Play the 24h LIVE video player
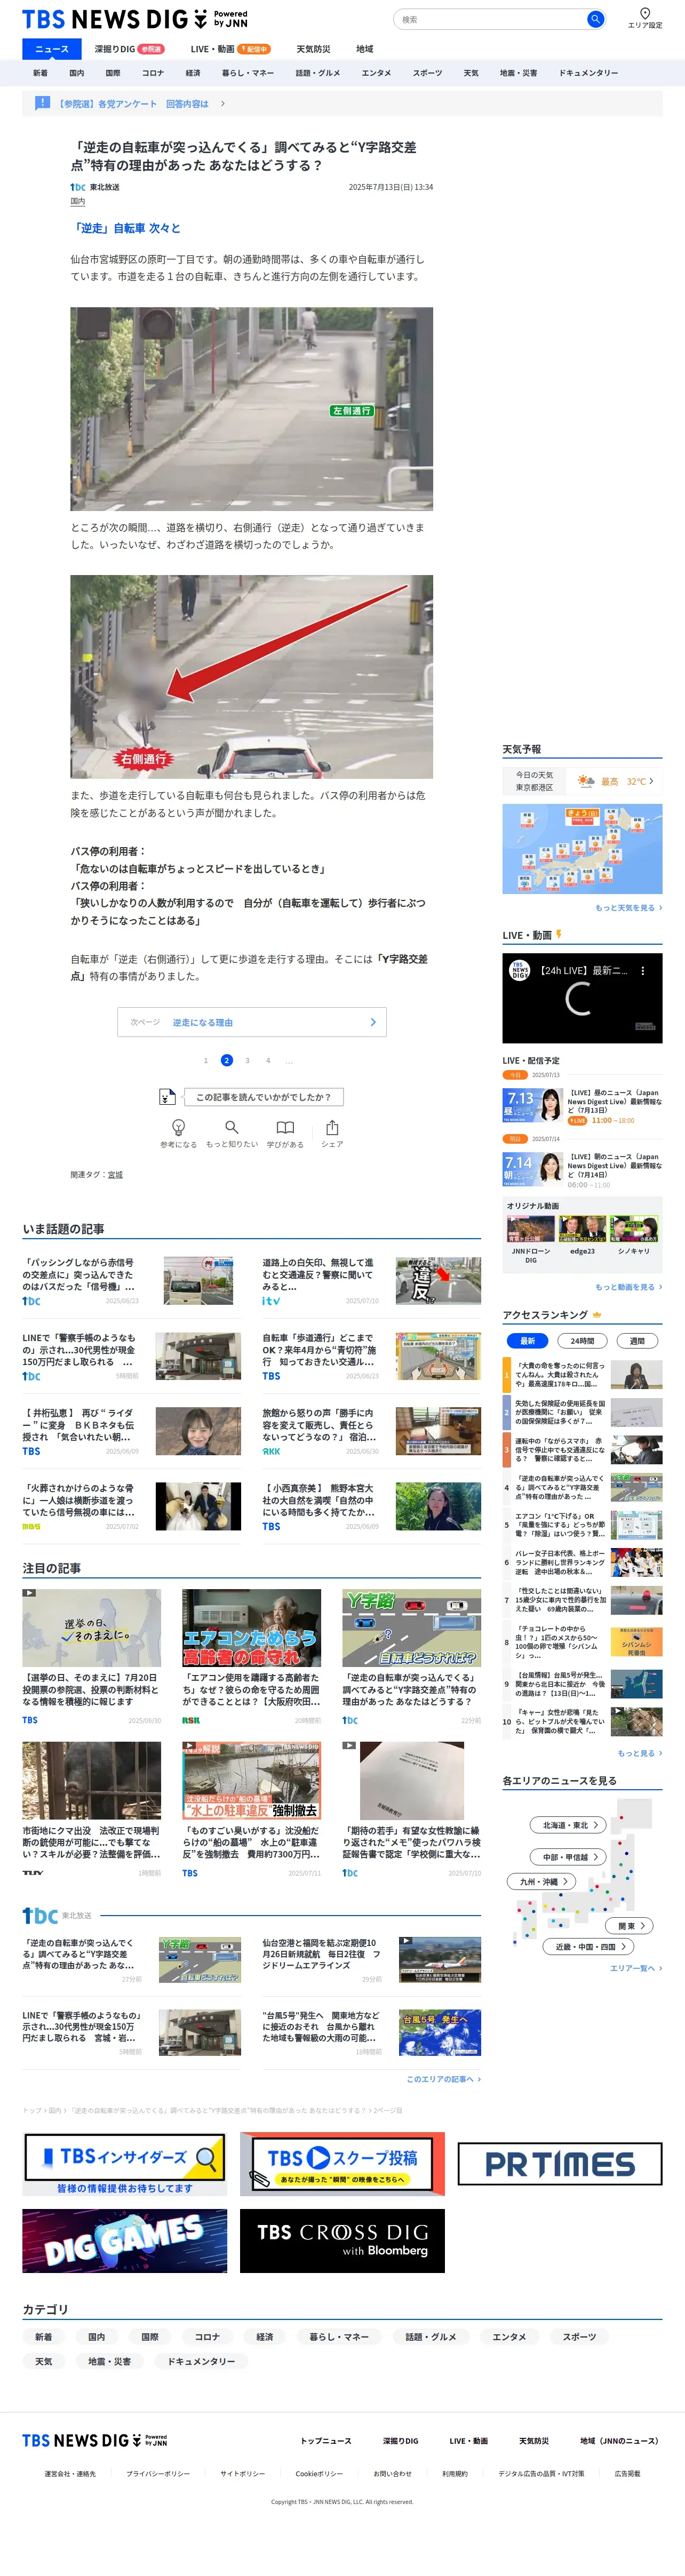Image resolution: width=685 pixels, height=2576 pixels. point(582,998)
